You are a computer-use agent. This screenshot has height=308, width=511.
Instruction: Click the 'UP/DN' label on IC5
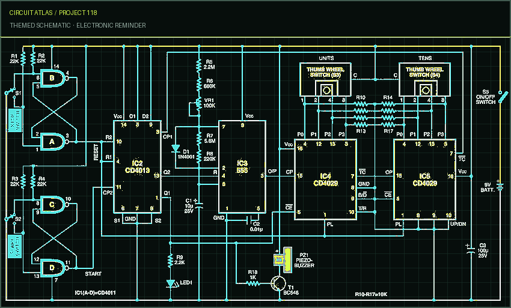[x=458, y=224]
